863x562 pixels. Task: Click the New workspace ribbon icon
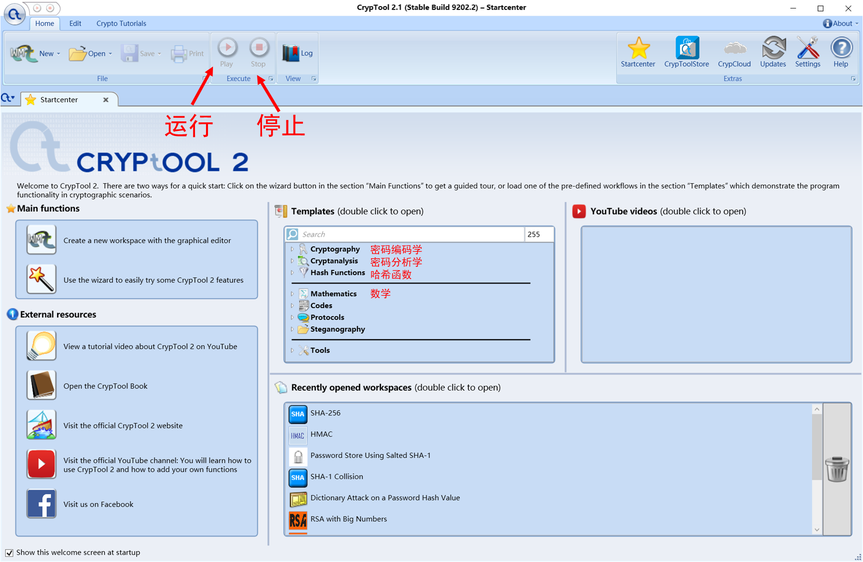pyautogui.click(x=23, y=53)
